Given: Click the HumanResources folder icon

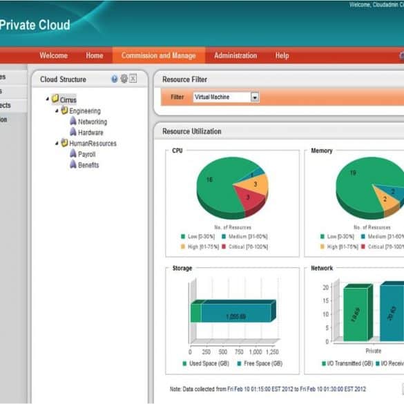Looking at the screenshot, I should (64, 143).
